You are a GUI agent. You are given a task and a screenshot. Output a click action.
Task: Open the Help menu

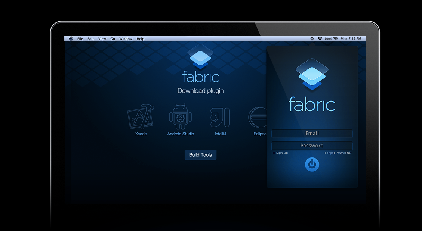click(x=141, y=39)
